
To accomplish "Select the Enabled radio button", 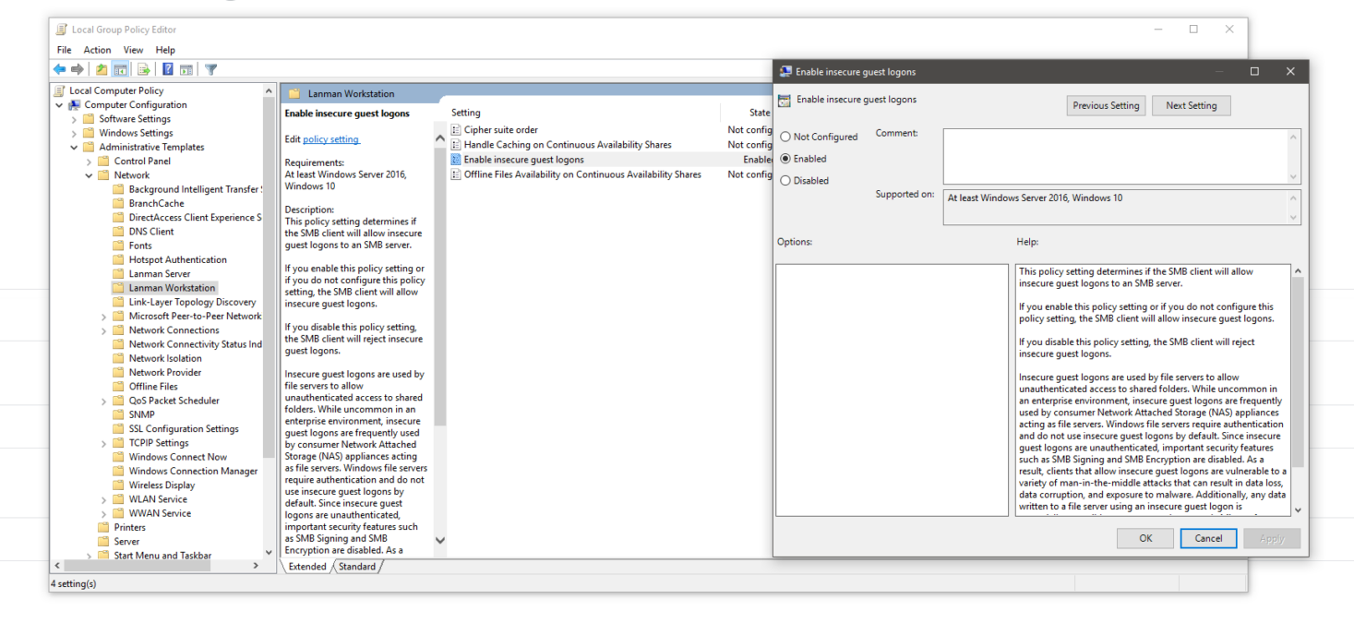I will click(785, 159).
